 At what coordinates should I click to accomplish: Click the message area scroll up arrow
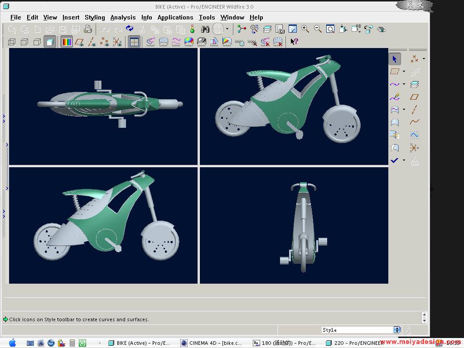(424, 315)
